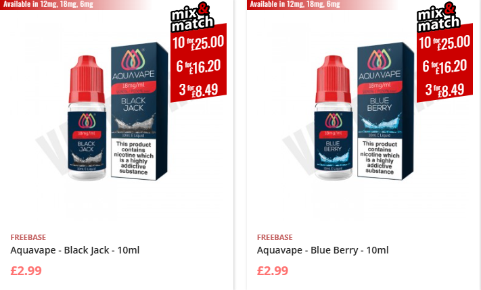Click the Blue Berry Aquavape box
481x290 pixels.
[x=386, y=111]
